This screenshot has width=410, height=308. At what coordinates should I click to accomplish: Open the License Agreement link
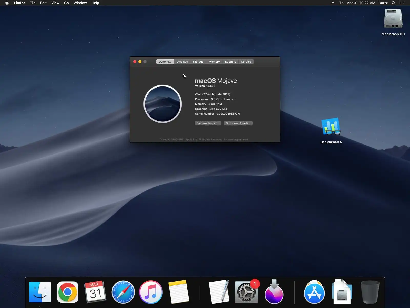(x=236, y=140)
